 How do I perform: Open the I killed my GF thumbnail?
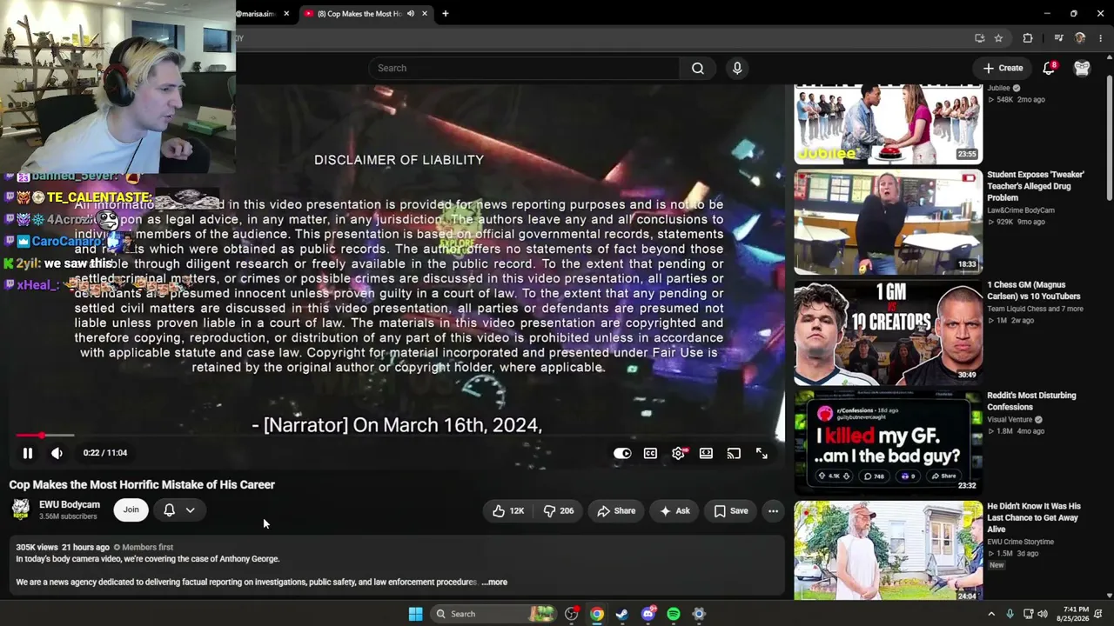(888, 443)
